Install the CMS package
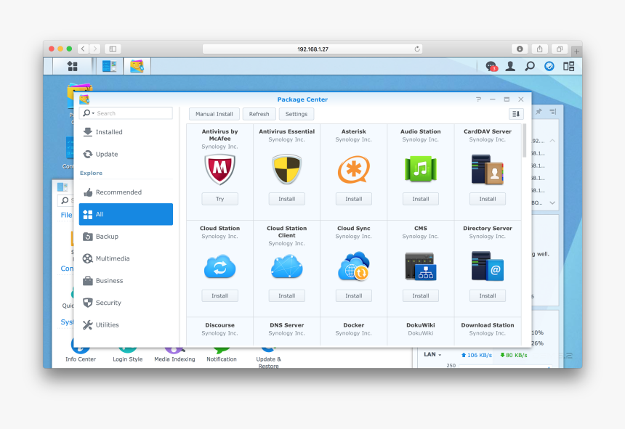Image resolution: width=625 pixels, height=429 pixels. point(421,295)
